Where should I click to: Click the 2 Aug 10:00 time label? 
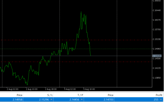tap(32, 89)
